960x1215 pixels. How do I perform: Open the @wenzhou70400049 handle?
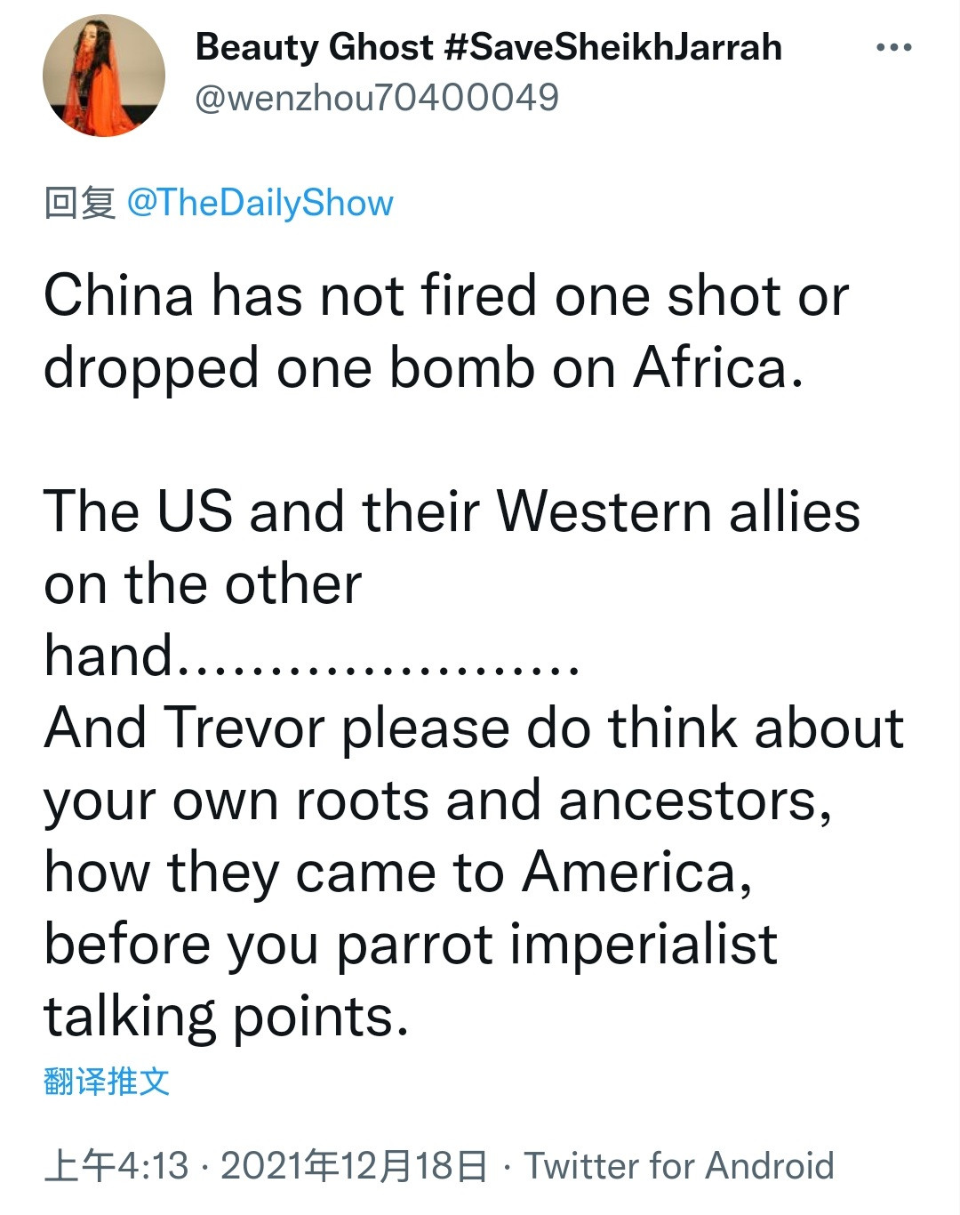(x=376, y=98)
